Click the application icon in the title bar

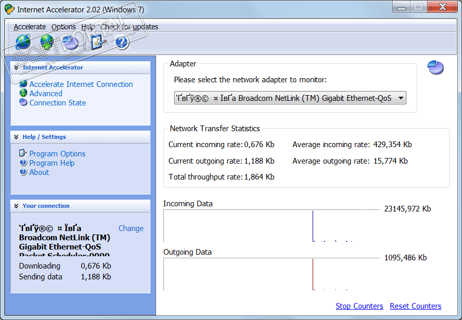[x=9, y=9]
